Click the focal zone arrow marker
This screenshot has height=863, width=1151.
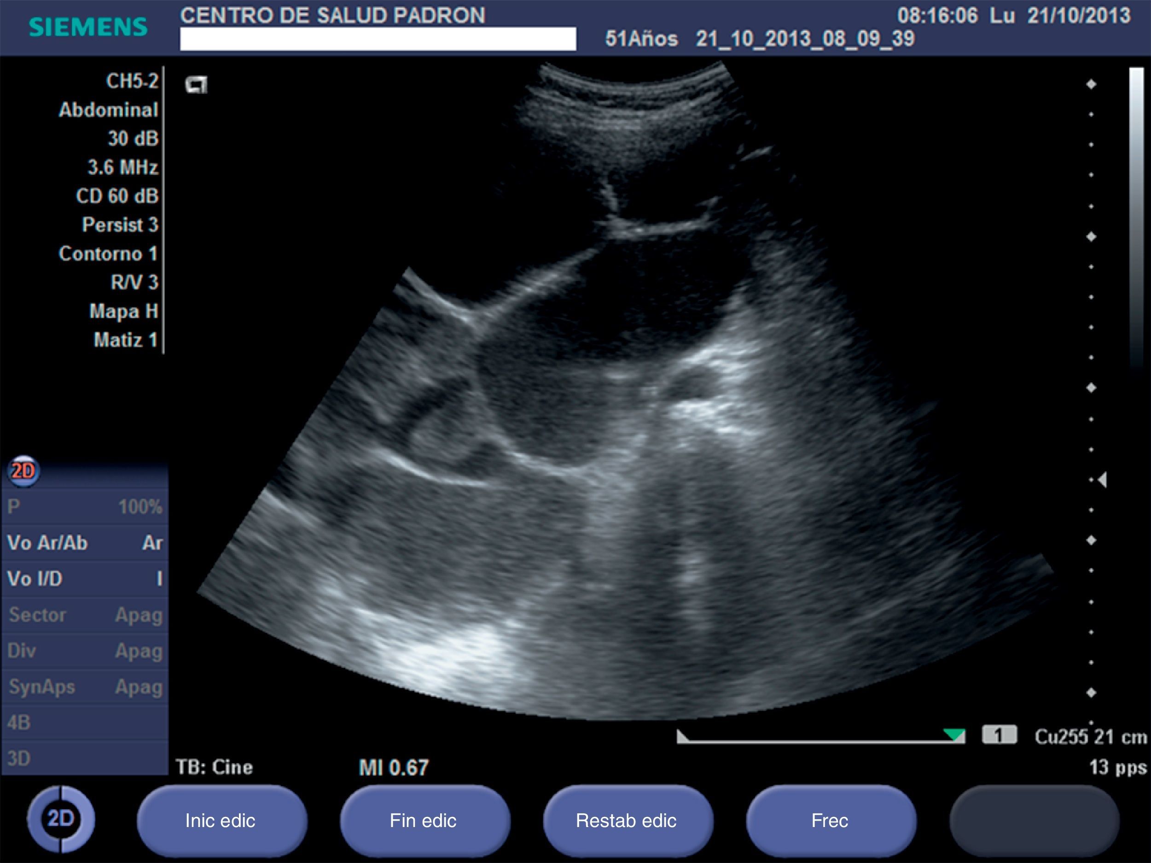click(1103, 480)
